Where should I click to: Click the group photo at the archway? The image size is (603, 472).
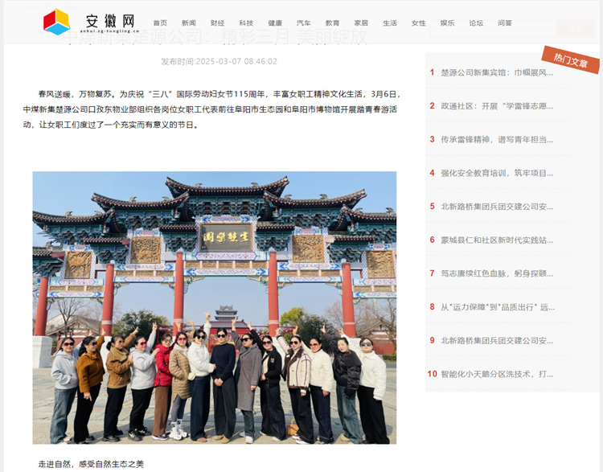(214, 307)
